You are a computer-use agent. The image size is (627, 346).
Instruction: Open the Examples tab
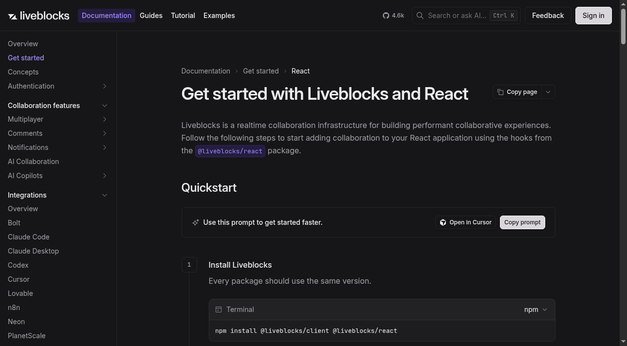coord(219,16)
